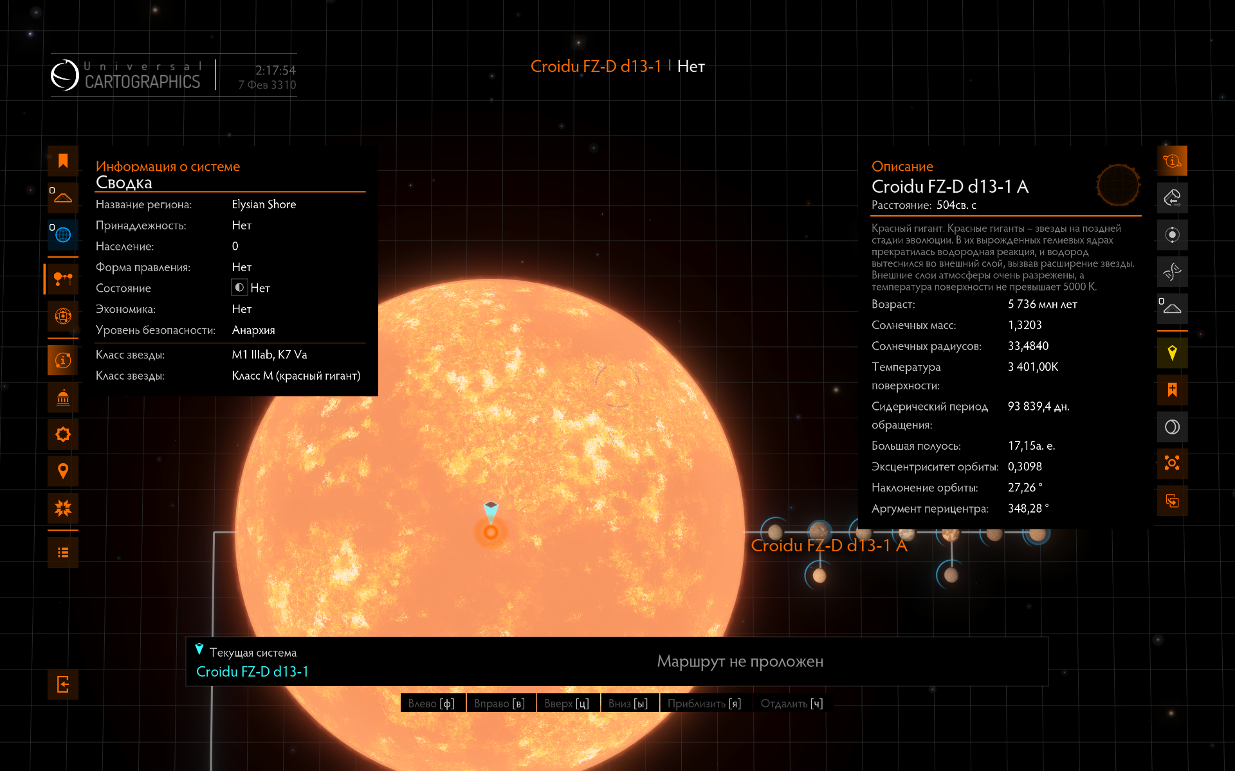
Task: Click the 3 401,00K temperature value
Action: 1033,367
